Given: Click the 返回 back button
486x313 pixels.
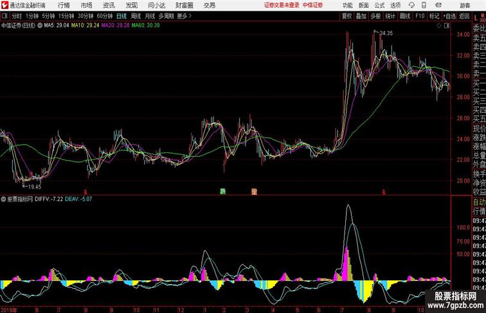Looking at the screenshot, I should pyautogui.click(x=464, y=16).
